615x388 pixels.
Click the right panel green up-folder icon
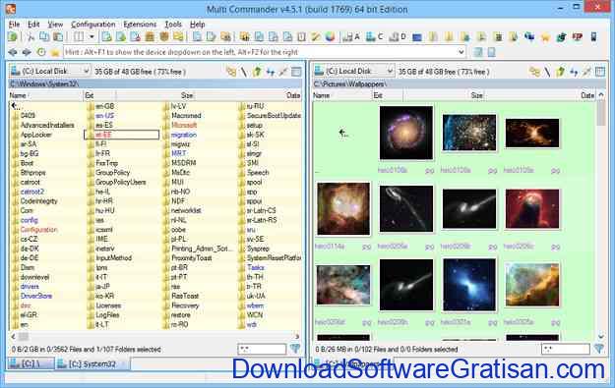[561, 72]
